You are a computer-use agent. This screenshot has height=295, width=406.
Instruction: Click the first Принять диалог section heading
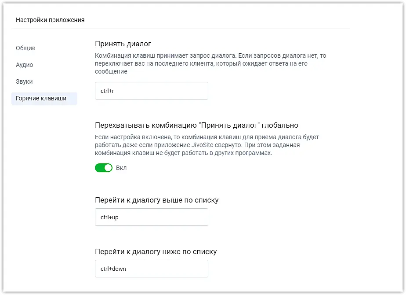click(x=123, y=44)
